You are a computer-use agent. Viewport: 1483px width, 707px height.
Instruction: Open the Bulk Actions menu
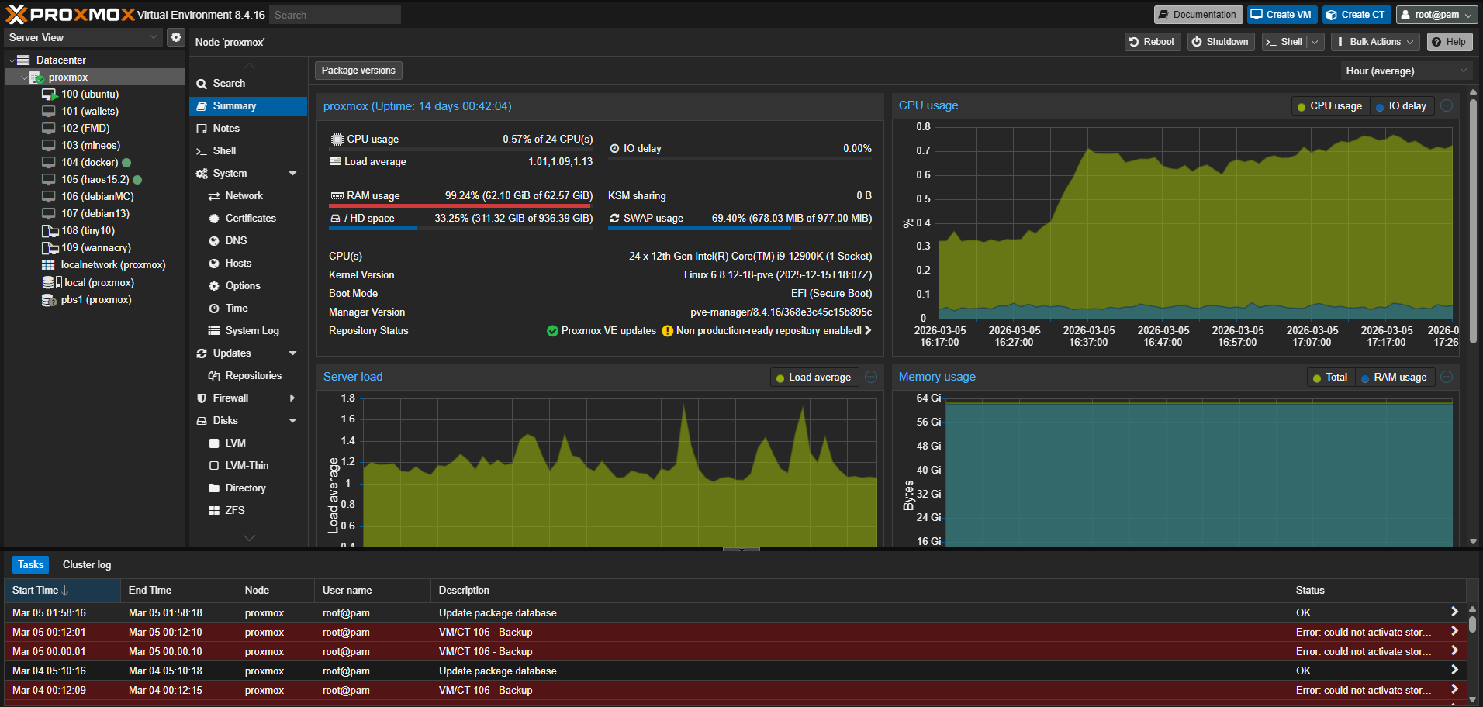1374,41
